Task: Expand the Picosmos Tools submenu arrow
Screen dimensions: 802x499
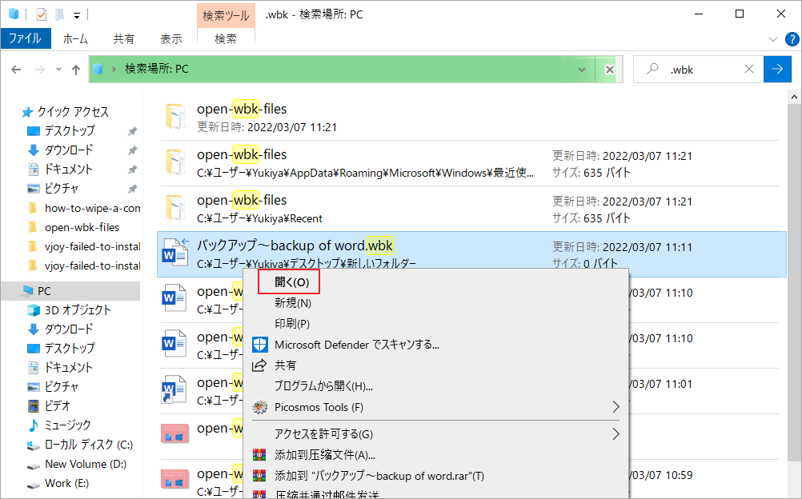Action: click(616, 407)
